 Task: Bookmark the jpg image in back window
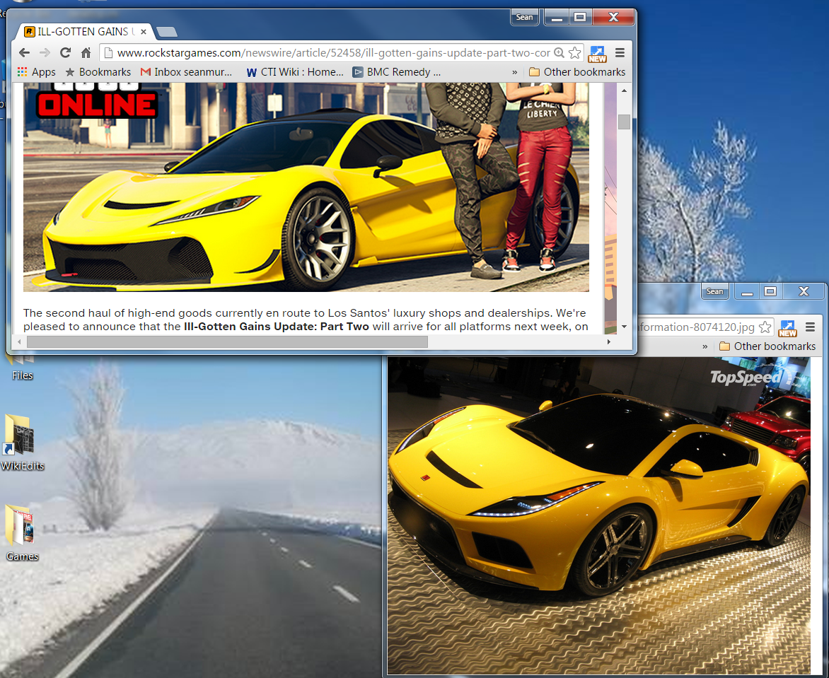coord(765,327)
